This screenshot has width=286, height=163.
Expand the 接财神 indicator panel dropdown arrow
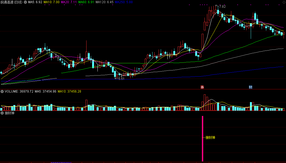click(x=2, y=113)
